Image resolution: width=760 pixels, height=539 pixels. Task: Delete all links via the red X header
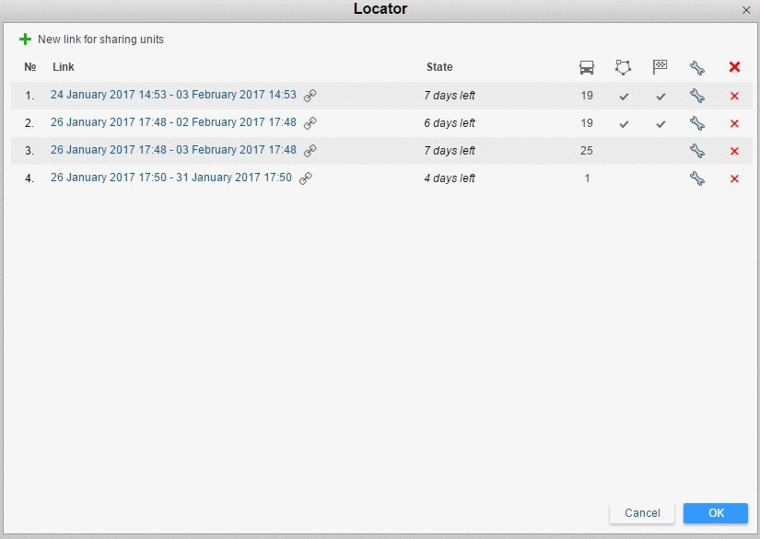tap(734, 66)
